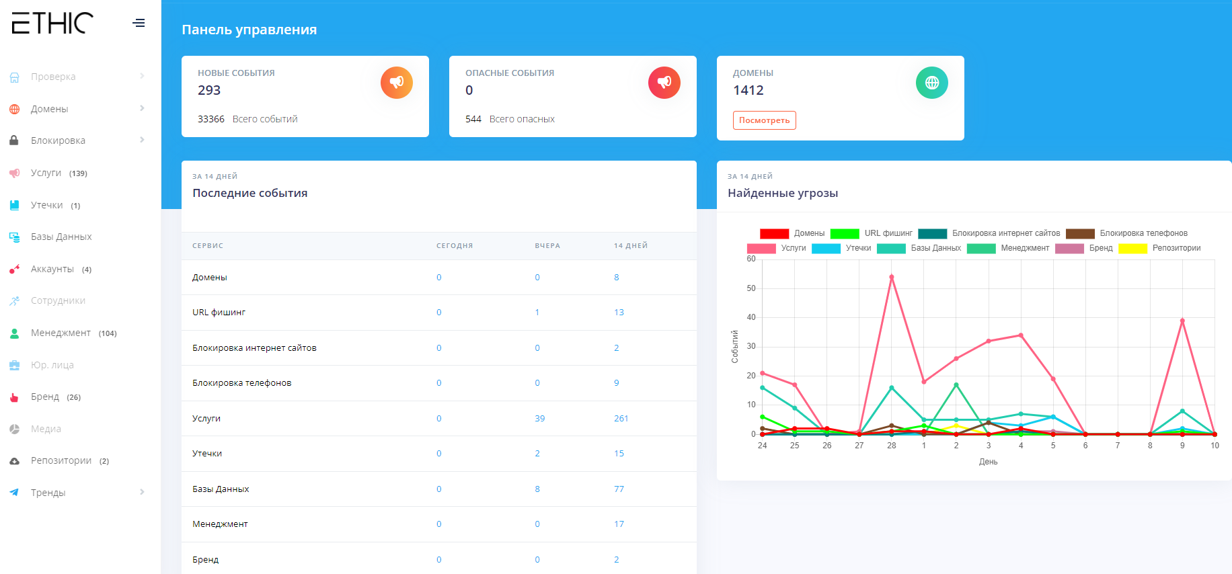The width and height of the screenshot is (1232, 574).
Task: Click the orange megaphone icon in New Events card
Action: (x=397, y=83)
